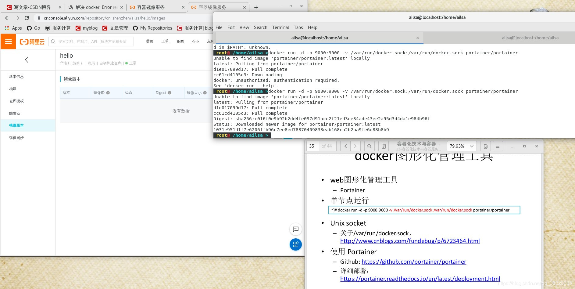Click the browser forward arrow
Viewport: 575px width, 289px height.
[17, 18]
